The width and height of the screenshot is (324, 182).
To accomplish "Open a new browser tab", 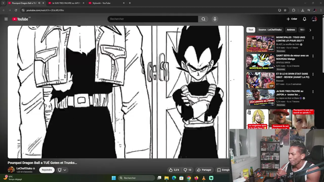I will (x=130, y=3).
